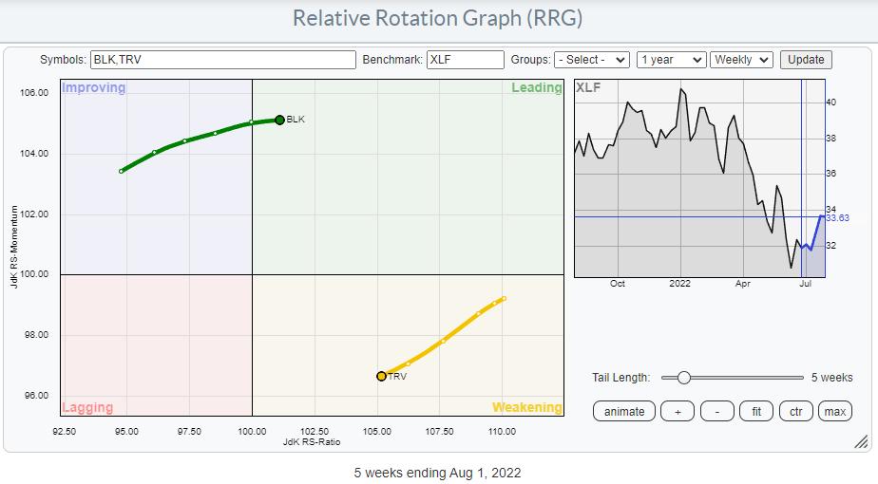The height and width of the screenshot is (484, 878).
Task: Click the fit button
Action: click(x=755, y=411)
